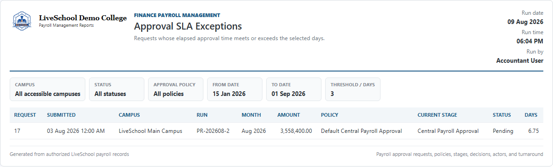553x167 pixels.
Task: Click the RUN column header
Action: tap(202, 115)
